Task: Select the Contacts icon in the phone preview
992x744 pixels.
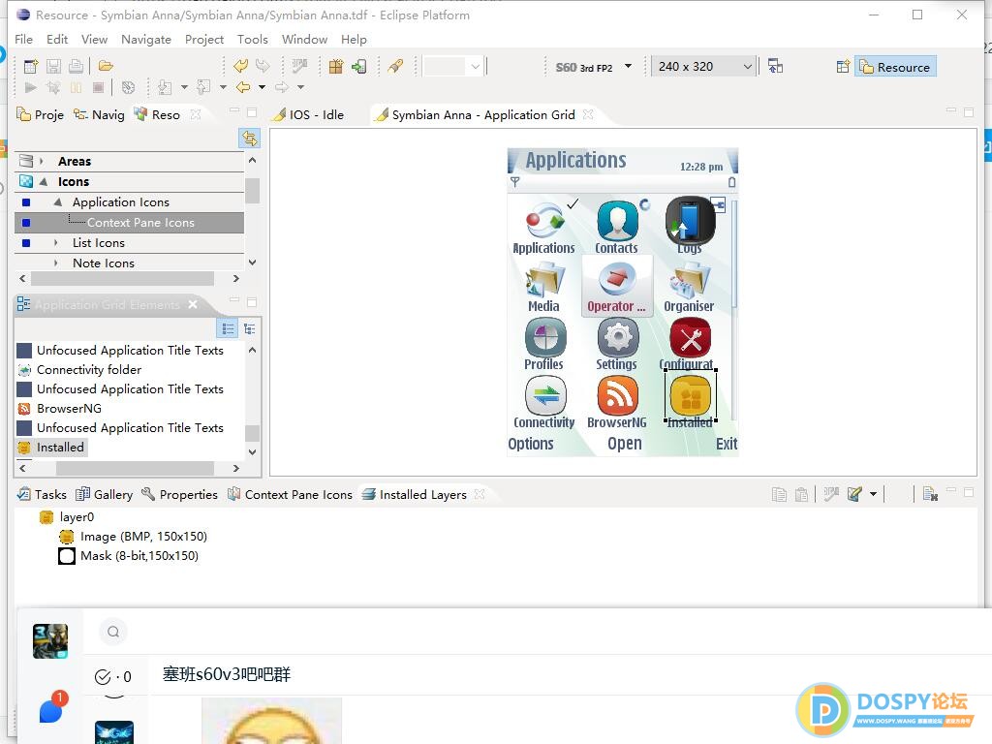Action: tap(617, 221)
